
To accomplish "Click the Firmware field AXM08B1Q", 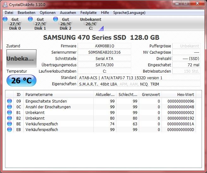I will coord(104,46).
